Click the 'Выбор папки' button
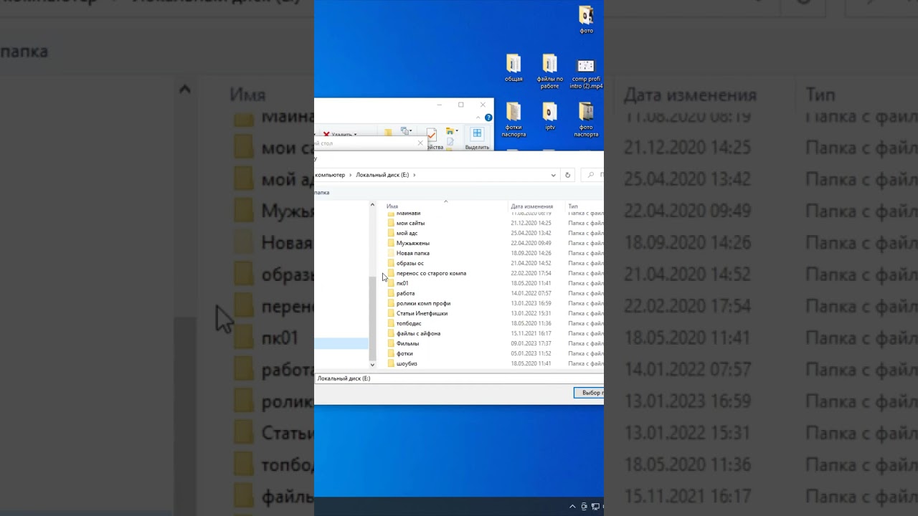This screenshot has height=516, width=918. (589, 393)
